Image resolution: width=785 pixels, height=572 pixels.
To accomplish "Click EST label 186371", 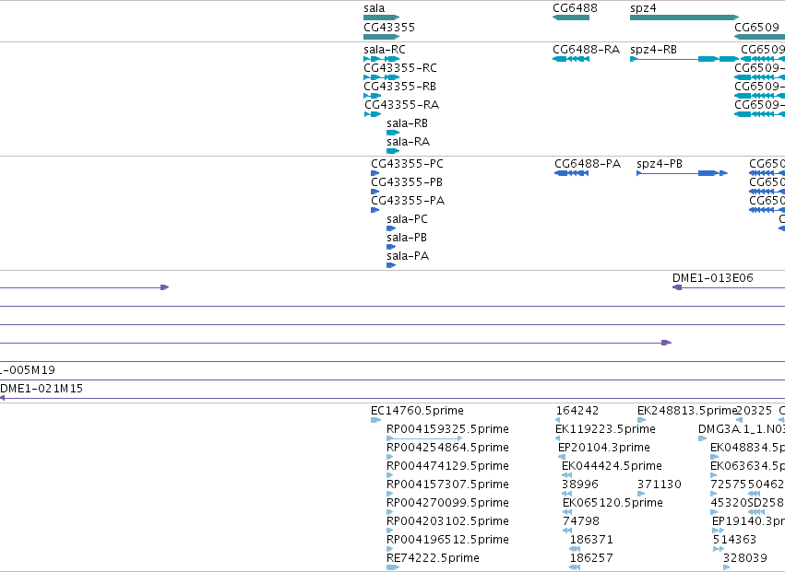I will [591, 540].
